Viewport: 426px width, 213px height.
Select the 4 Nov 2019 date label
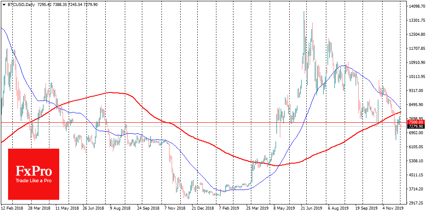pyautogui.click(x=392, y=209)
